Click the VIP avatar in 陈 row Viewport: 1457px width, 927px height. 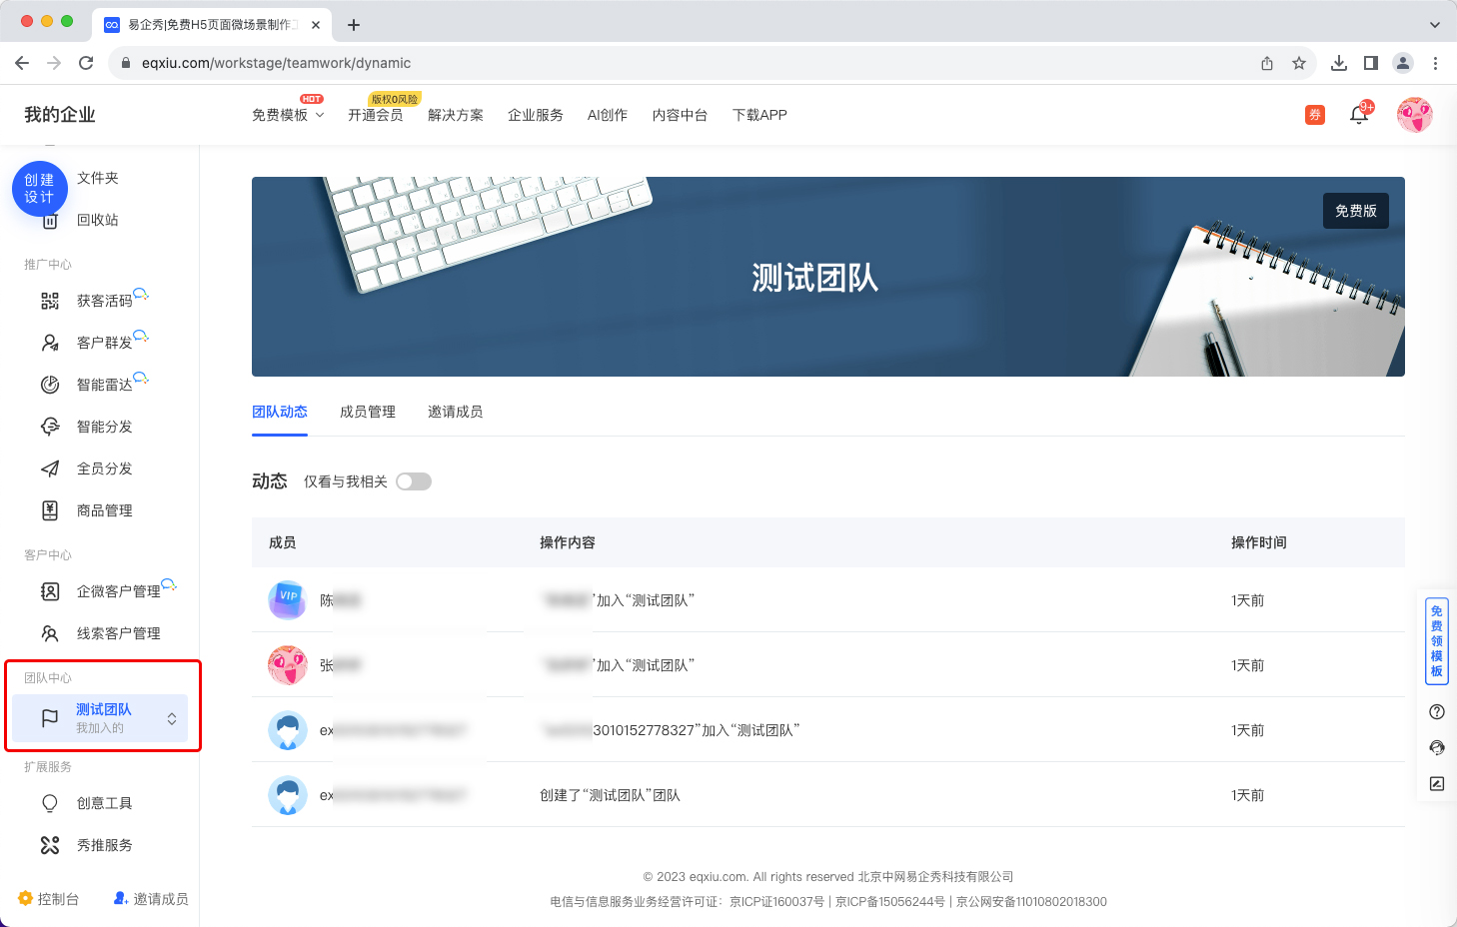pyautogui.click(x=288, y=600)
